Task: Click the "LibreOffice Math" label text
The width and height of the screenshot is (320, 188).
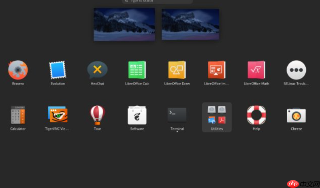Action: click(x=256, y=84)
